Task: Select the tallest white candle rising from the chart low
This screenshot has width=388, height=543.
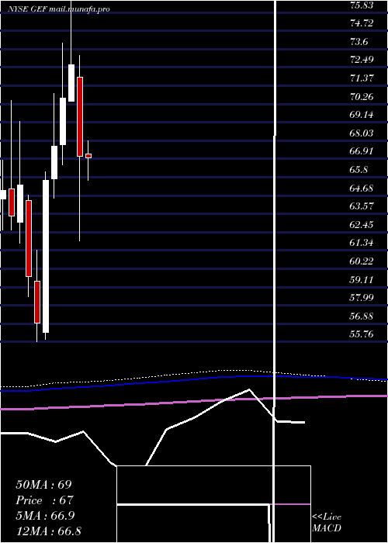Action: click(x=46, y=256)
